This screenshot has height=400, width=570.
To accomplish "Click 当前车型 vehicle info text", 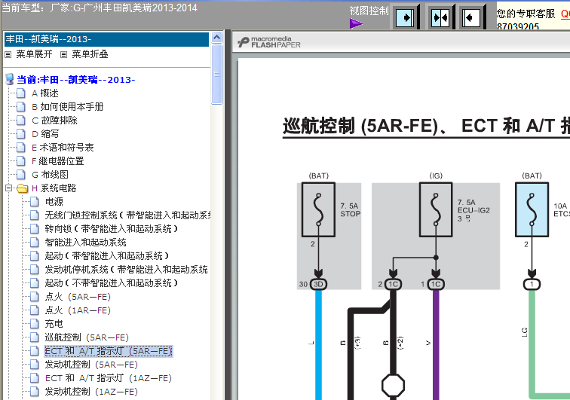I will [100, 8].
